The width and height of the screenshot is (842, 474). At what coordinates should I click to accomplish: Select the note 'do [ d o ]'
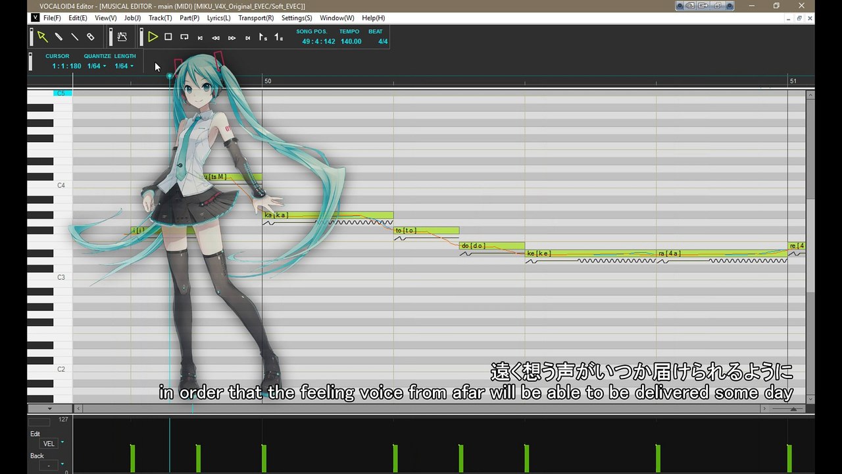point(492,246)
